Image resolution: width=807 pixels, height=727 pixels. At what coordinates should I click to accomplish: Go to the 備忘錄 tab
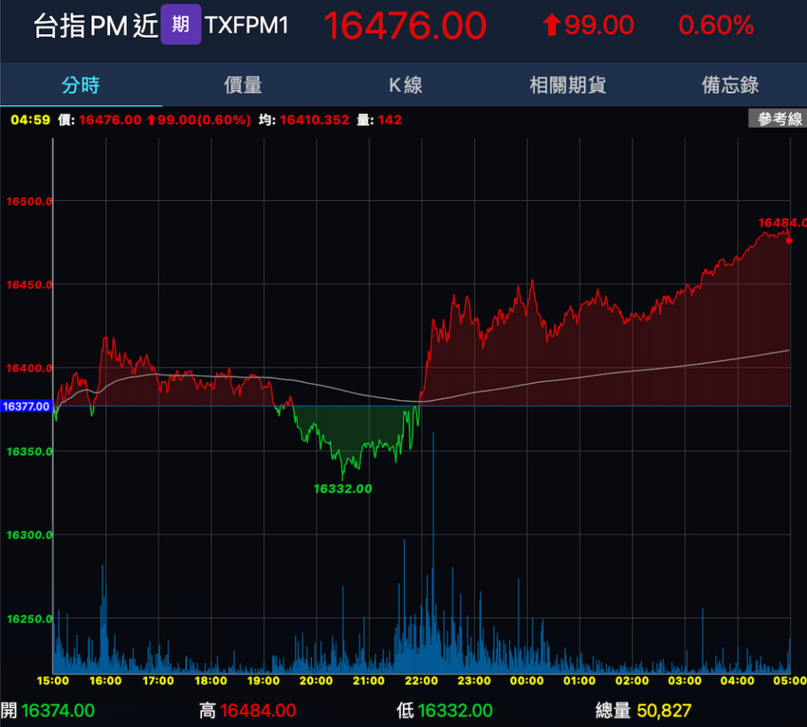tap(730, 85)
